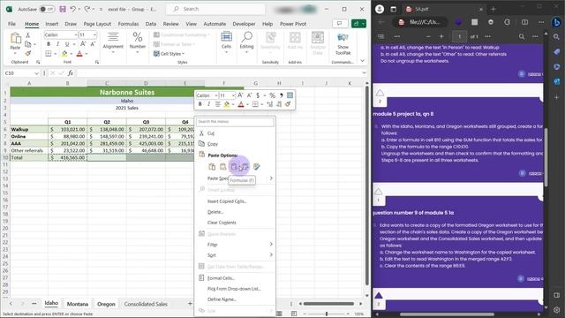Screen dimensions: 565x318
Task: Apply ribbon yellow Fill Color swatch
Action: (64, 54)
